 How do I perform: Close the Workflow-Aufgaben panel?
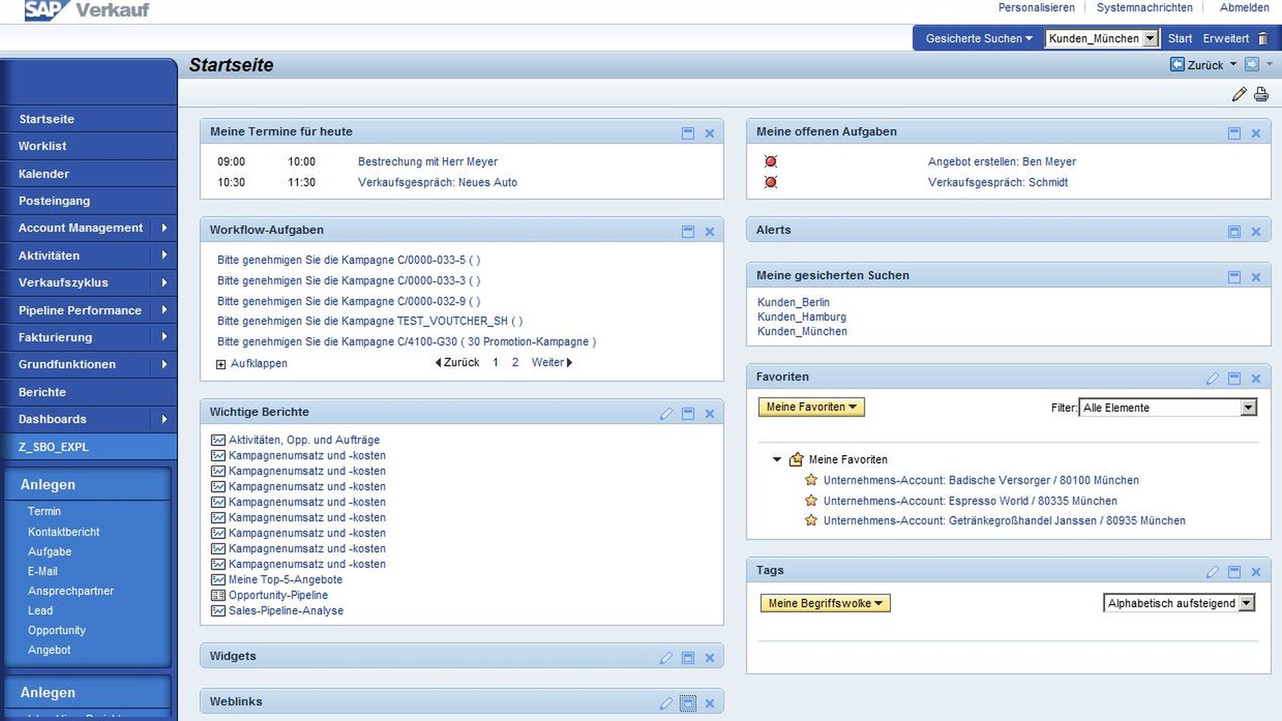[x=709, y=232]
